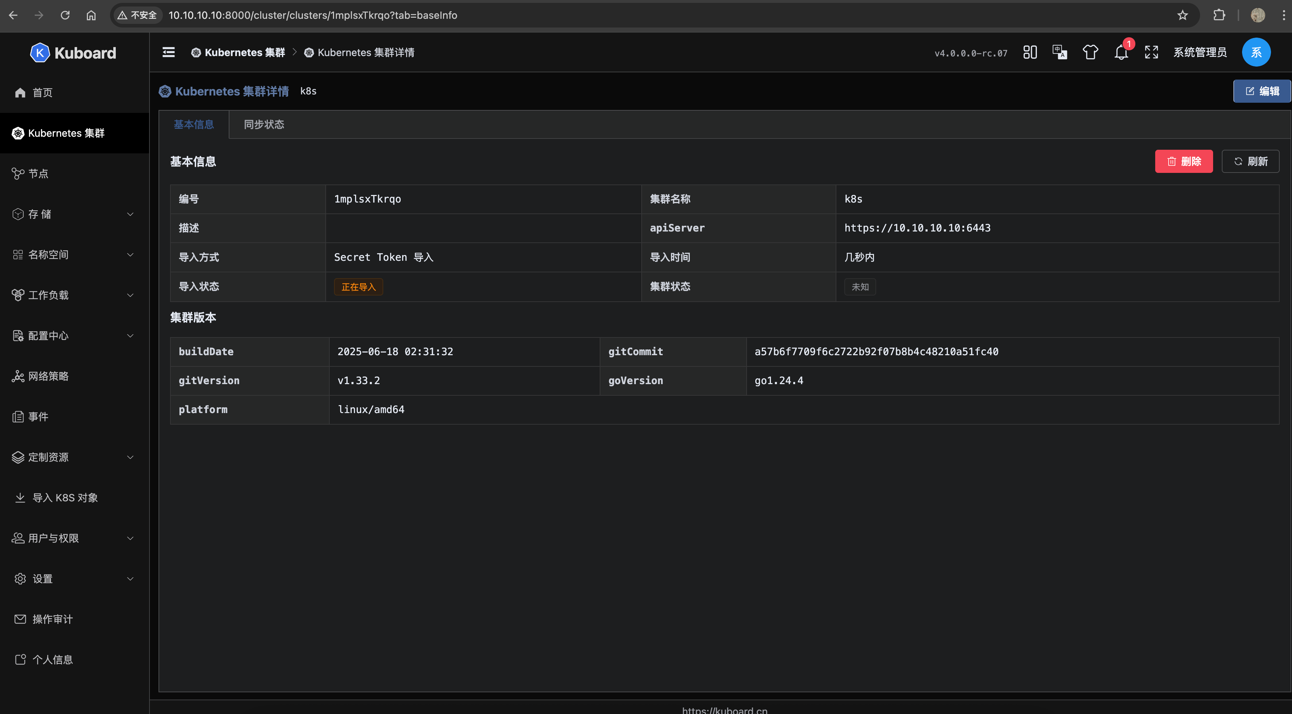1292x714 pixels.
Task: Click the 名称空间 namespace grid icon
Action: coord(18,255)
